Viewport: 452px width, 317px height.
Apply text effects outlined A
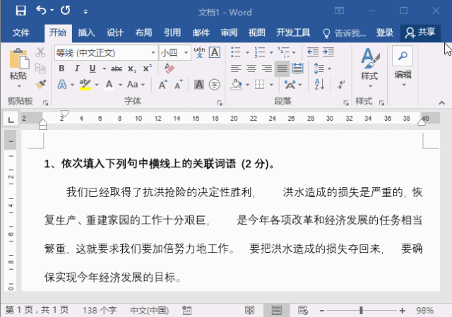click(62, 85)
